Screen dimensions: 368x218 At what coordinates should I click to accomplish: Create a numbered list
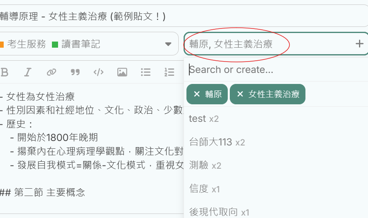tap(169, 72)
